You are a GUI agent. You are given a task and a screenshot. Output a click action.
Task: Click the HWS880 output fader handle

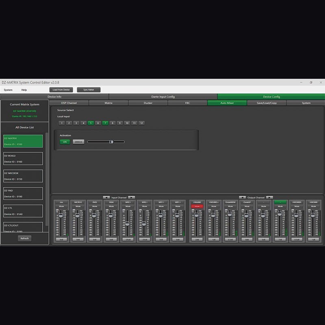[x=313, y=215]
